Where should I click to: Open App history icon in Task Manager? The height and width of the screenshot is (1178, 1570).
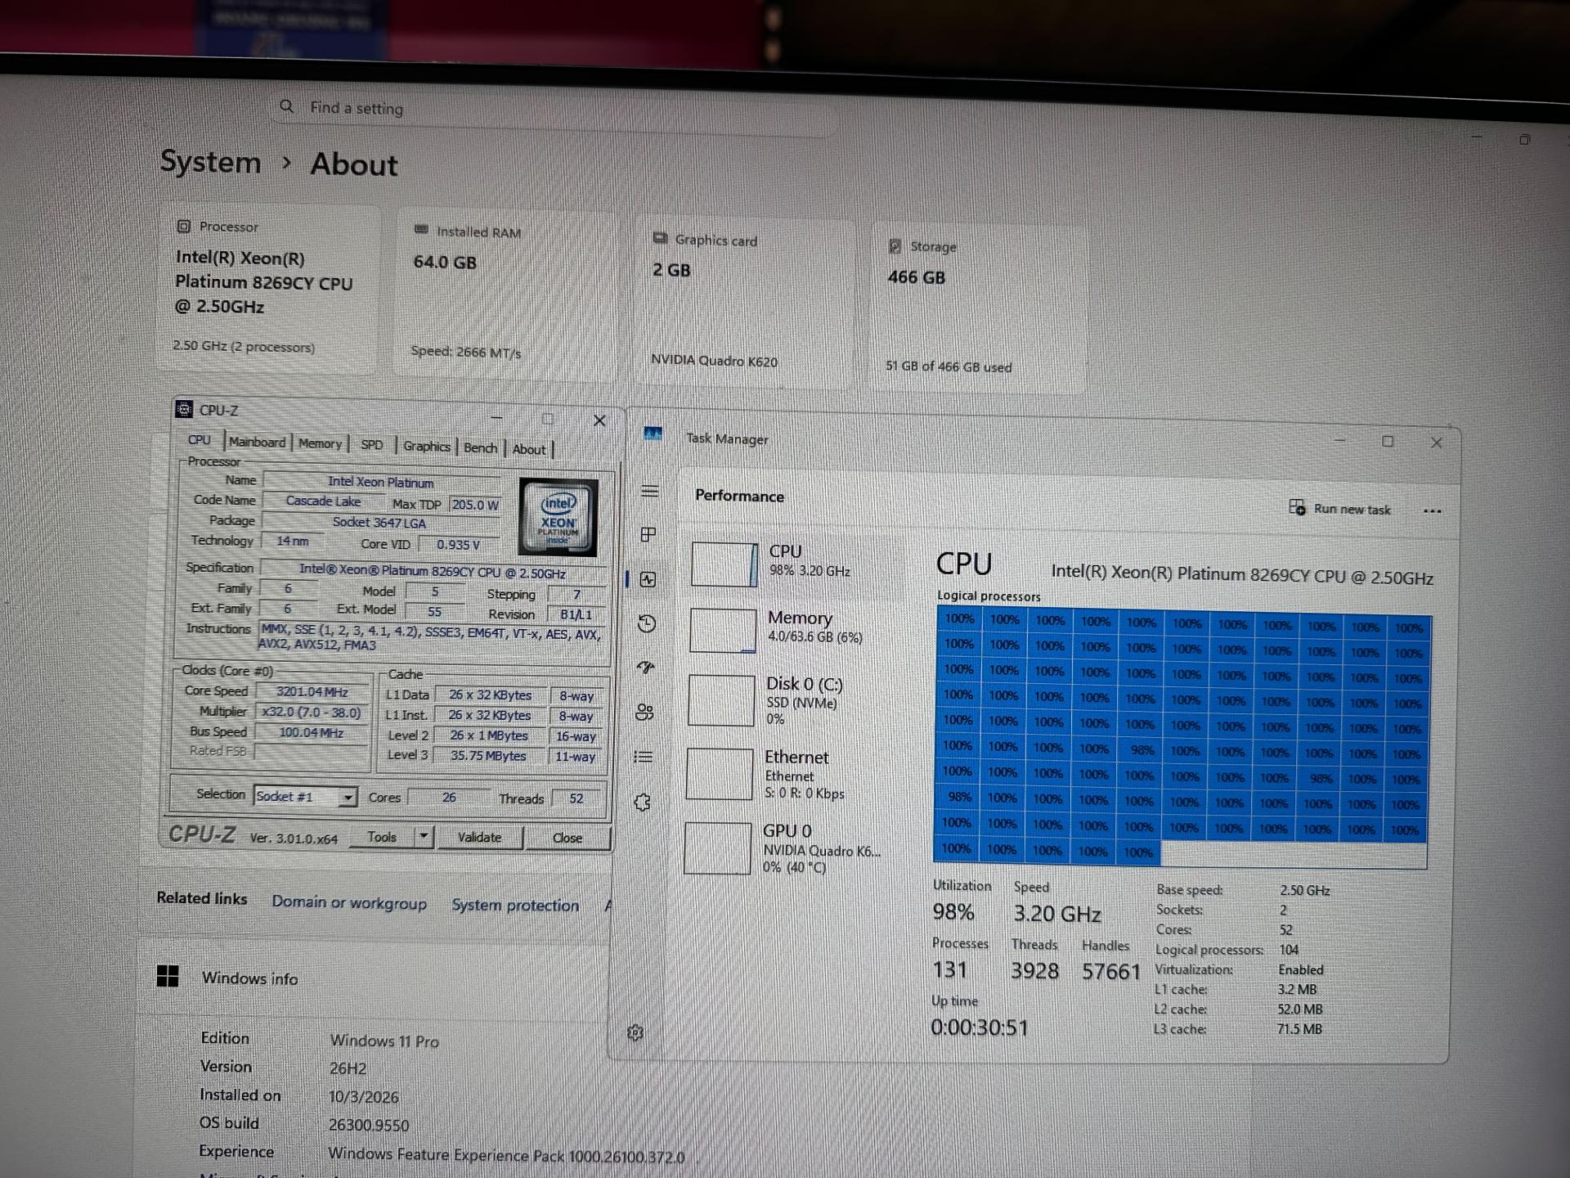647,623
